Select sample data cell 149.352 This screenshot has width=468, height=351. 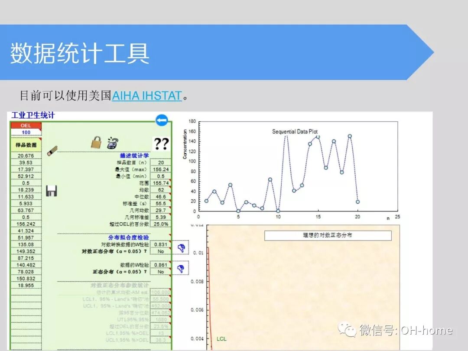[x=26, y=251]
